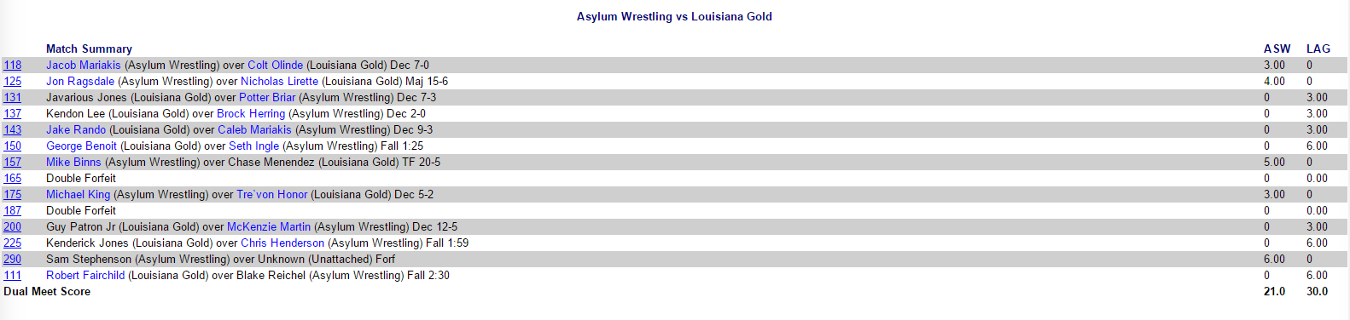Open the McKenzie Martin link
The height and width of the screenshot is (320, 1350).
point(269,226)
